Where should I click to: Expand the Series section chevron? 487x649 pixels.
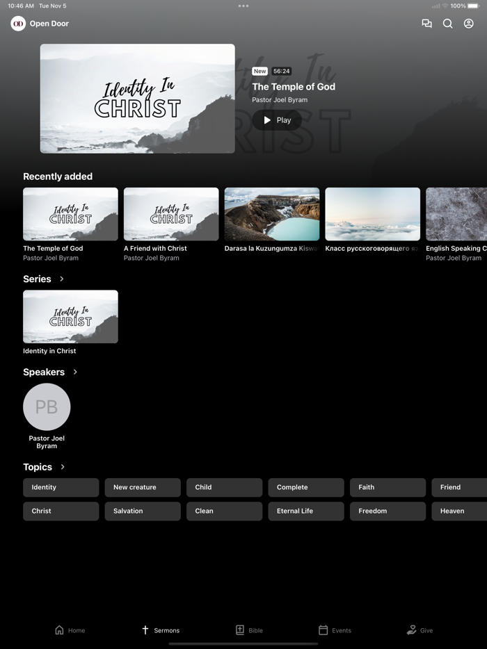[x=62, y=279]
